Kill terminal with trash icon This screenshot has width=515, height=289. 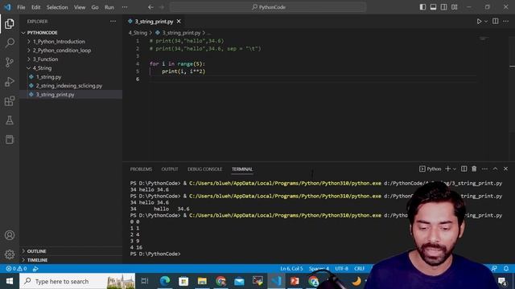pyautogui.click(x=474, y=169)
